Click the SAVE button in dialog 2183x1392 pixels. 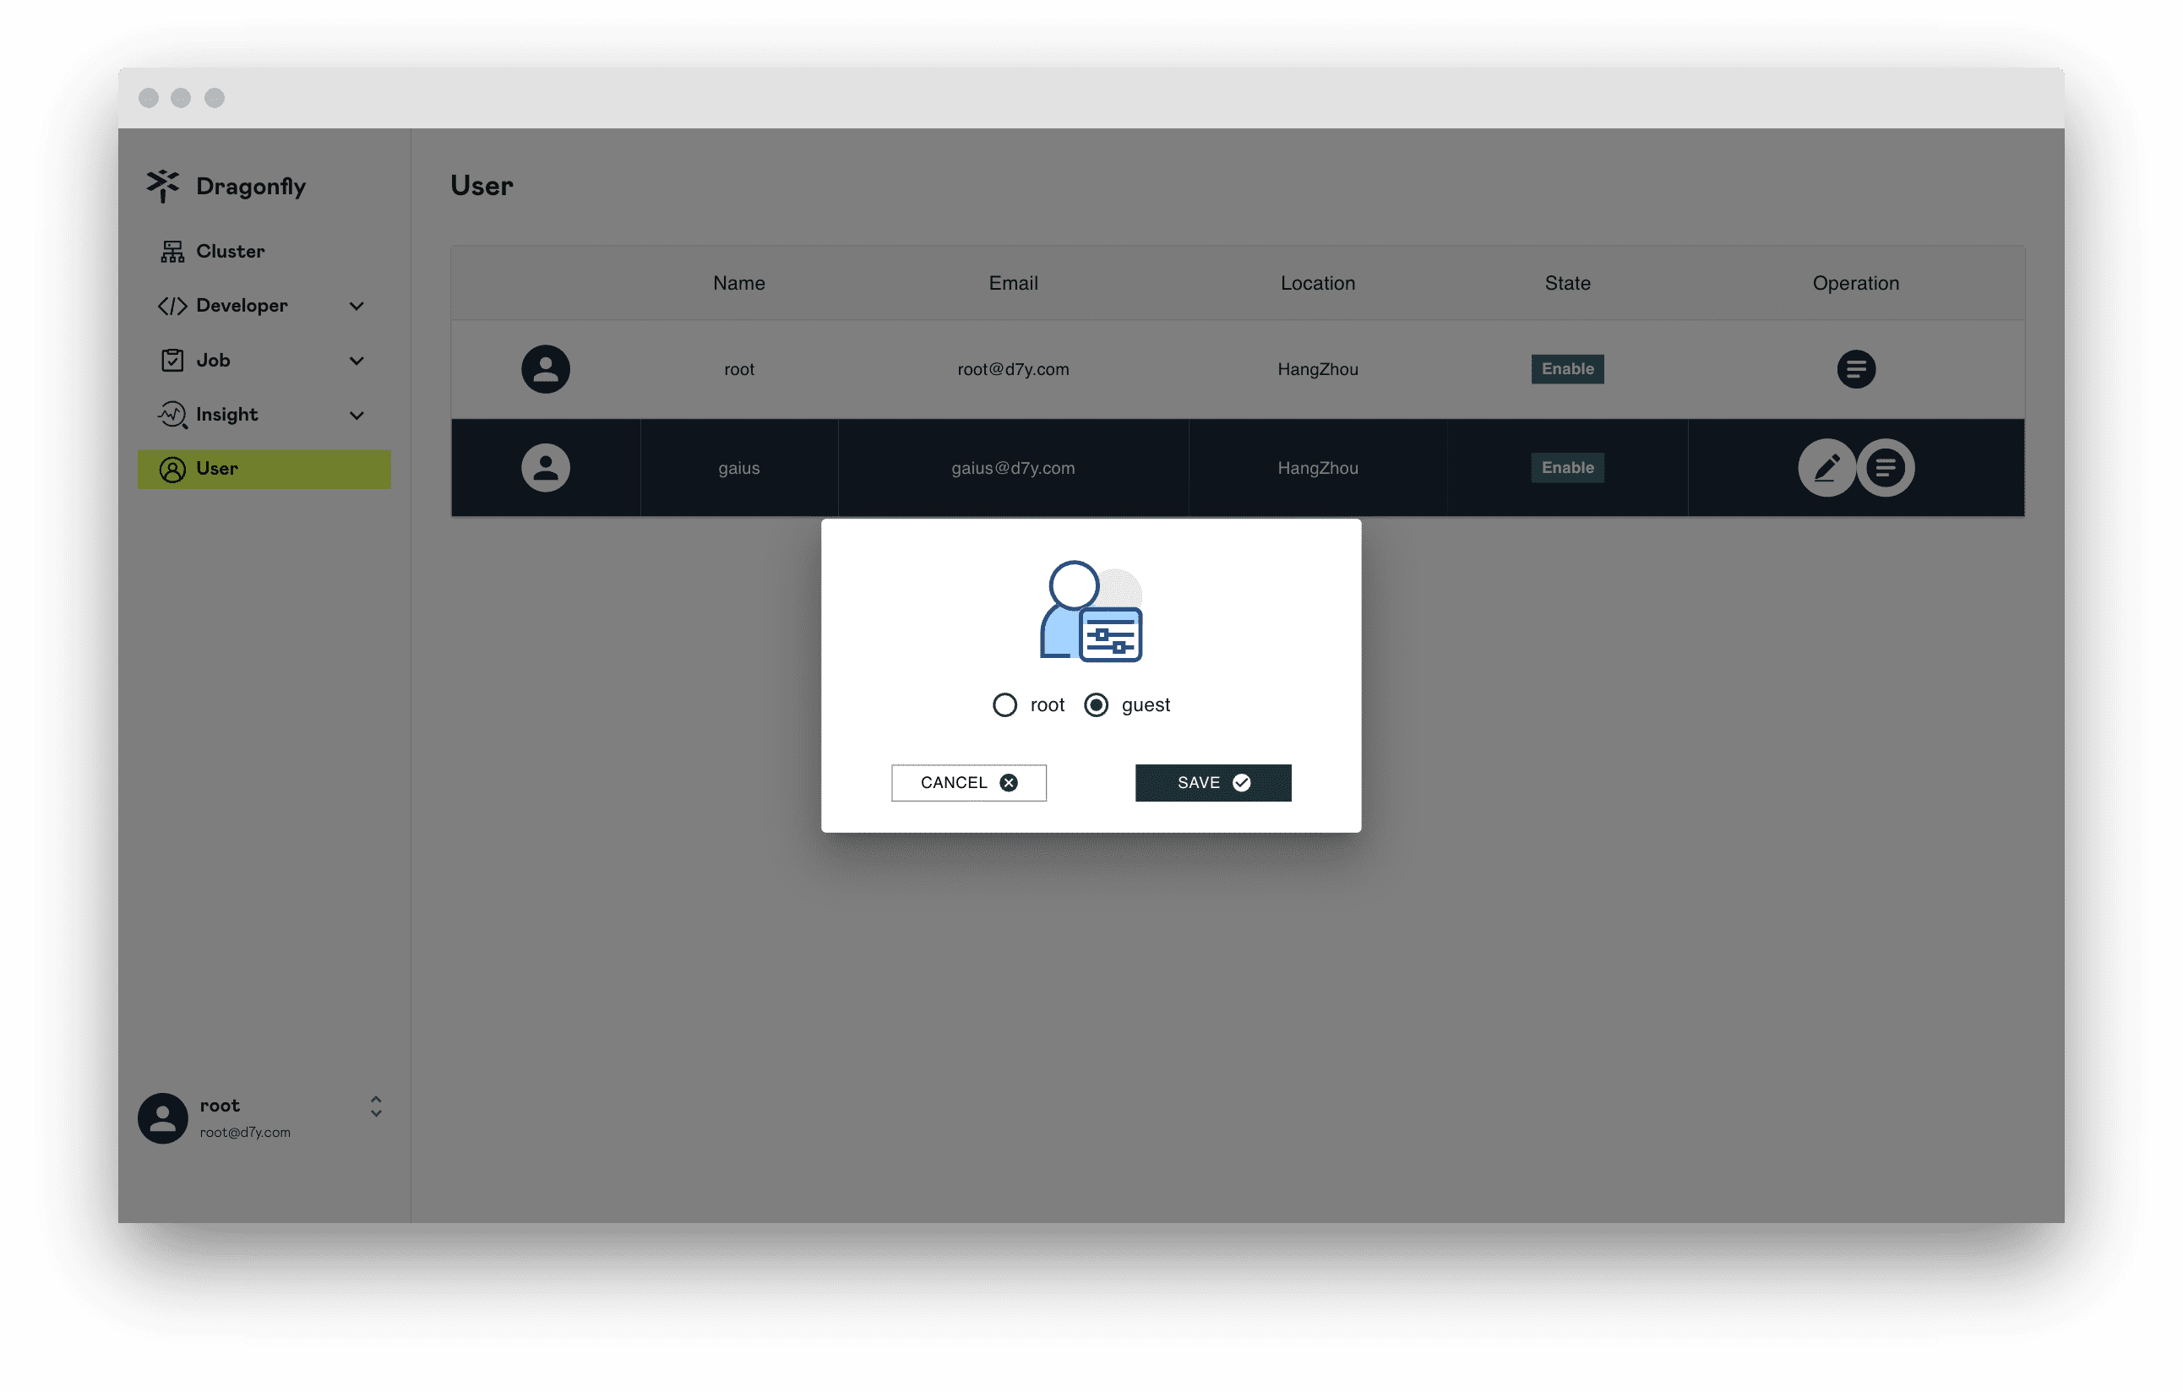coord(1212,781)
